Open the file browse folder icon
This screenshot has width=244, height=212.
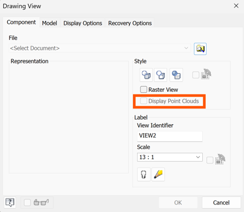pyautogui.click(x=200, y=49)
